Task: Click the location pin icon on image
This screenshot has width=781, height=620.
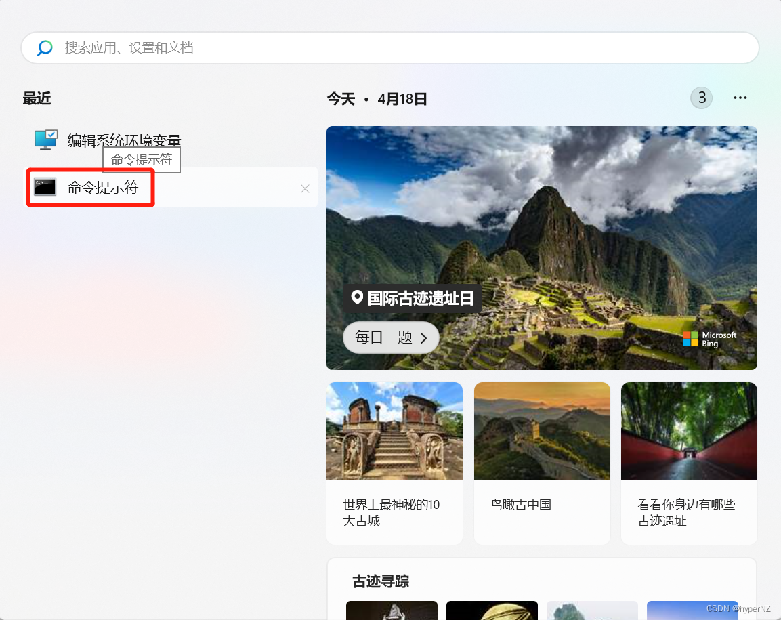Action: (x=356, y=297)
